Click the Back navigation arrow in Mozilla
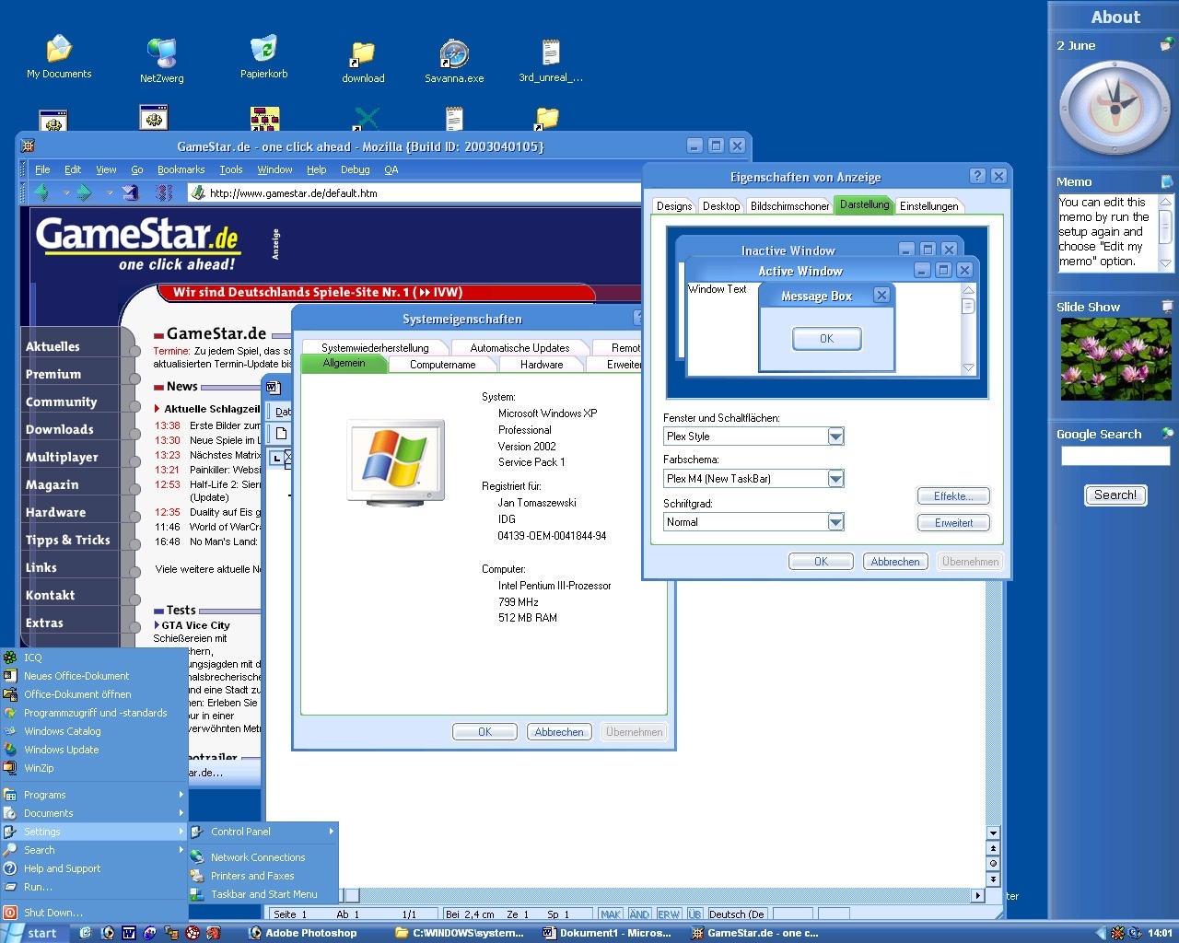 click(41, 192)
